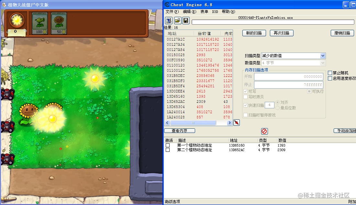Image resolution: width=356 pixels, height=205 pixels.
Task: Open the 扫描类型 dropdown showing 减少的数值
Action: click(x=293, y=56)
